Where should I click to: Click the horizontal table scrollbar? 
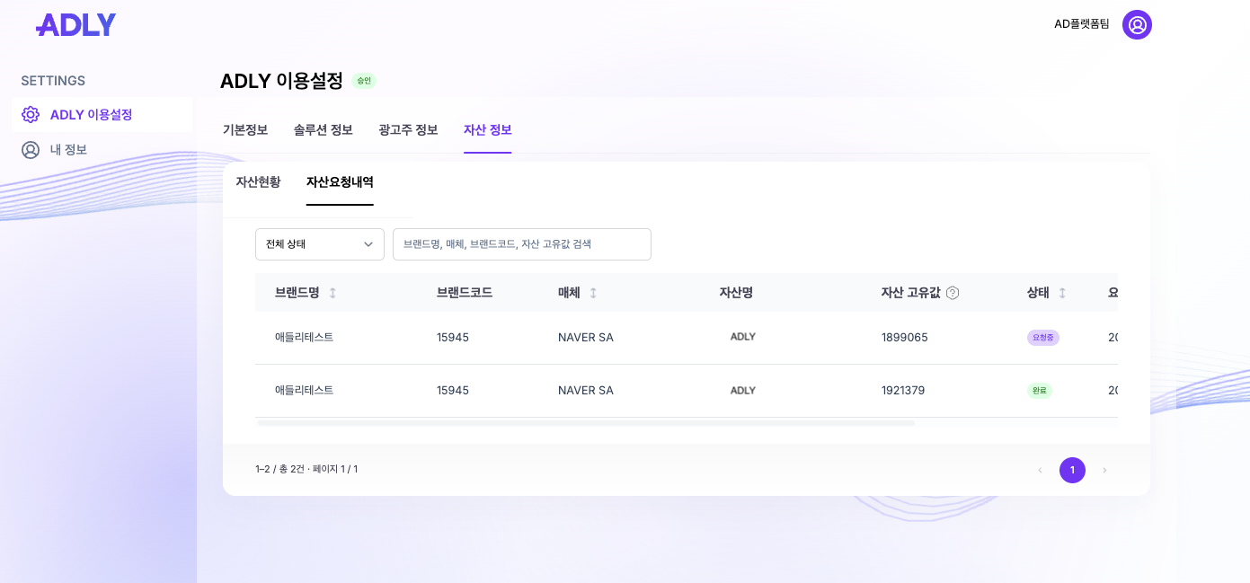586,422
